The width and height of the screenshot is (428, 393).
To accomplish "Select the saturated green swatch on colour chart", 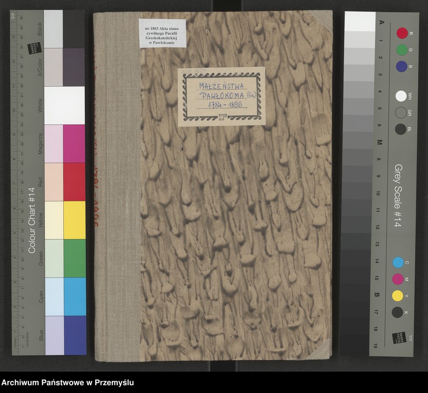I will pyautogui.click(x=74, y=258).
